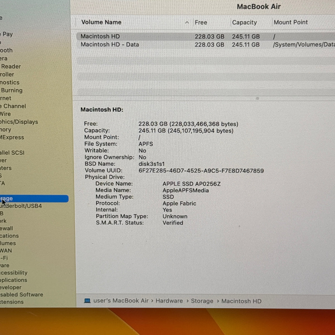
Task: Open Firewall in sidebar
Action: tap(6, 228)
